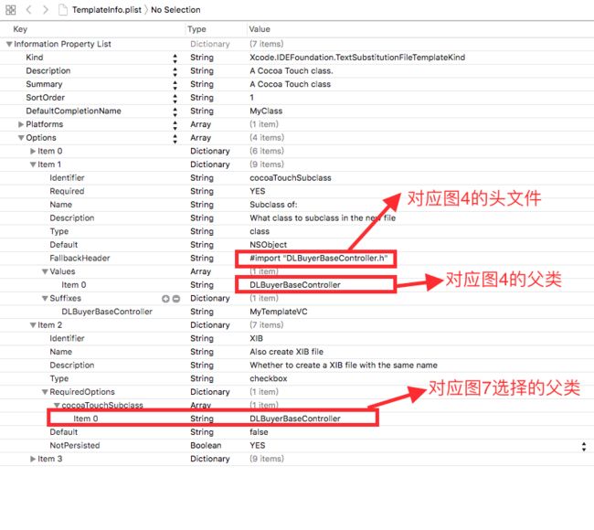Click the Key column header

[20, 29]
